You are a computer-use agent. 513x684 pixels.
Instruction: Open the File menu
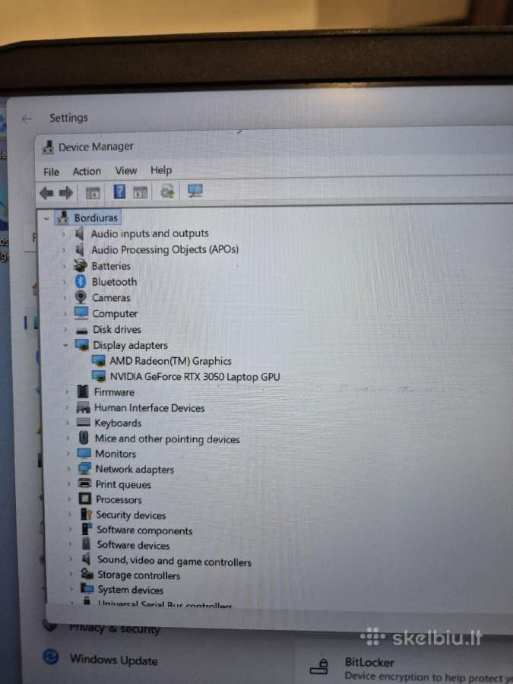pyautogui.click(x=51, y=172)
